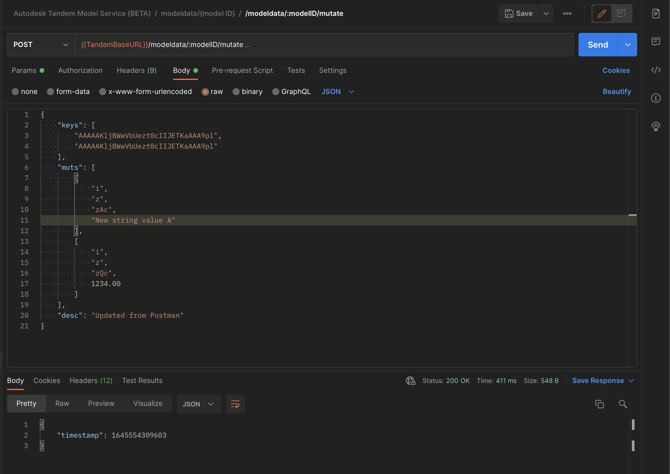The width and height of the screenshot is (670, 474).
Task: Click the "zQc" string in editor
Action: coord(101,273)
